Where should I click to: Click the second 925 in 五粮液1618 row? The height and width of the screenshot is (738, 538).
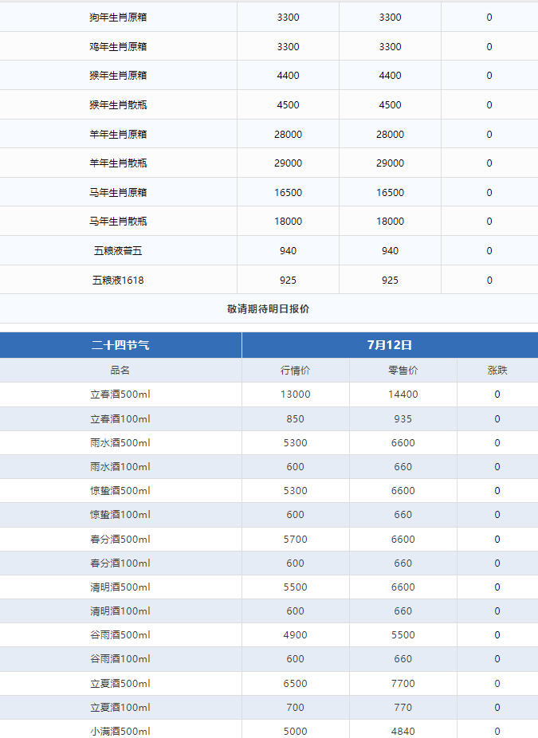pyautogui.click(x=391, y=280)
